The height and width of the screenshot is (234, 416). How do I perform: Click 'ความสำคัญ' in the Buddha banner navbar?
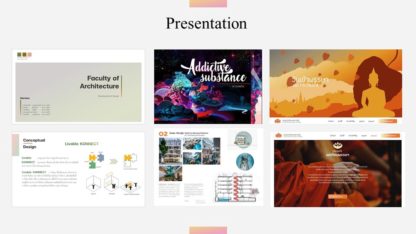pos(351,121)
